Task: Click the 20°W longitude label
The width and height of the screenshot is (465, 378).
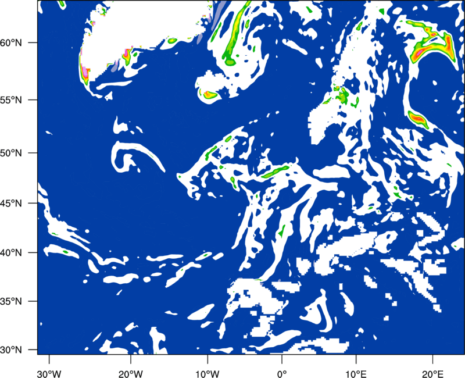Action: [131, 374]
